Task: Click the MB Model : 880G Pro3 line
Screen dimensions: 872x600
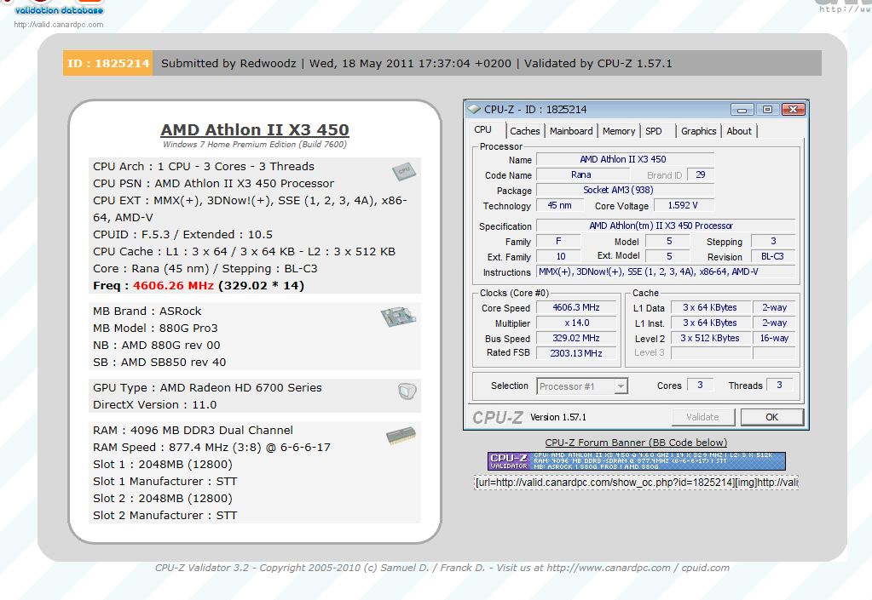Action: click(x=155, y=328)
